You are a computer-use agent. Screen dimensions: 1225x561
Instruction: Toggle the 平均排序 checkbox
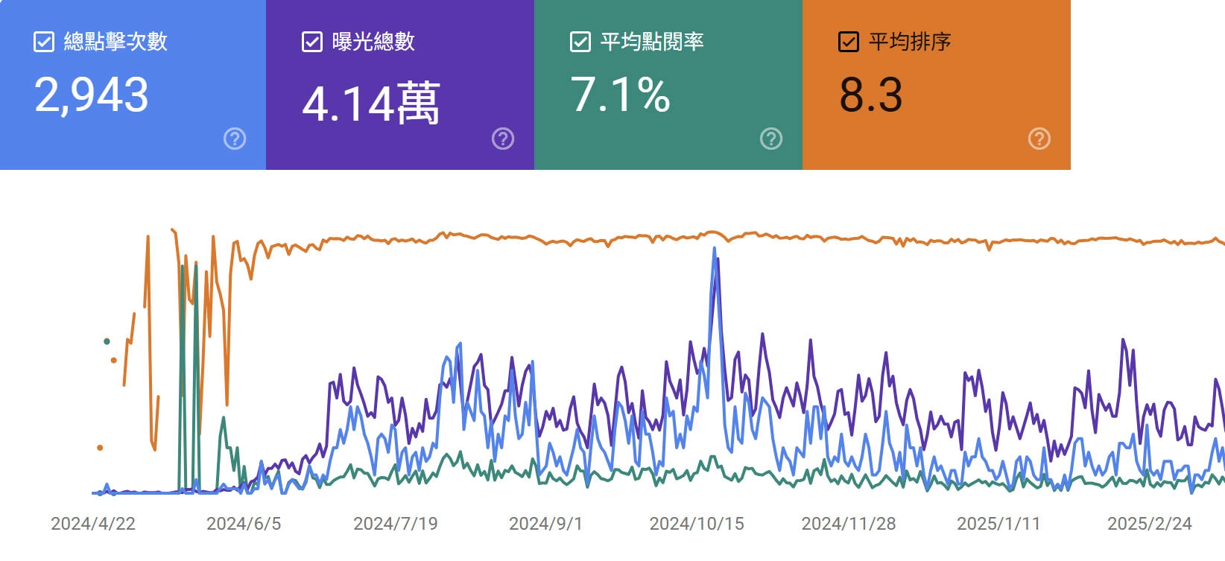(849, 42)
